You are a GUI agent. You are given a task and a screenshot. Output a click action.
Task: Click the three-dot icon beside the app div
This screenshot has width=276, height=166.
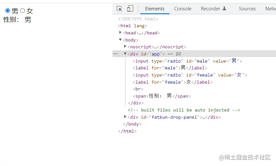115,54
